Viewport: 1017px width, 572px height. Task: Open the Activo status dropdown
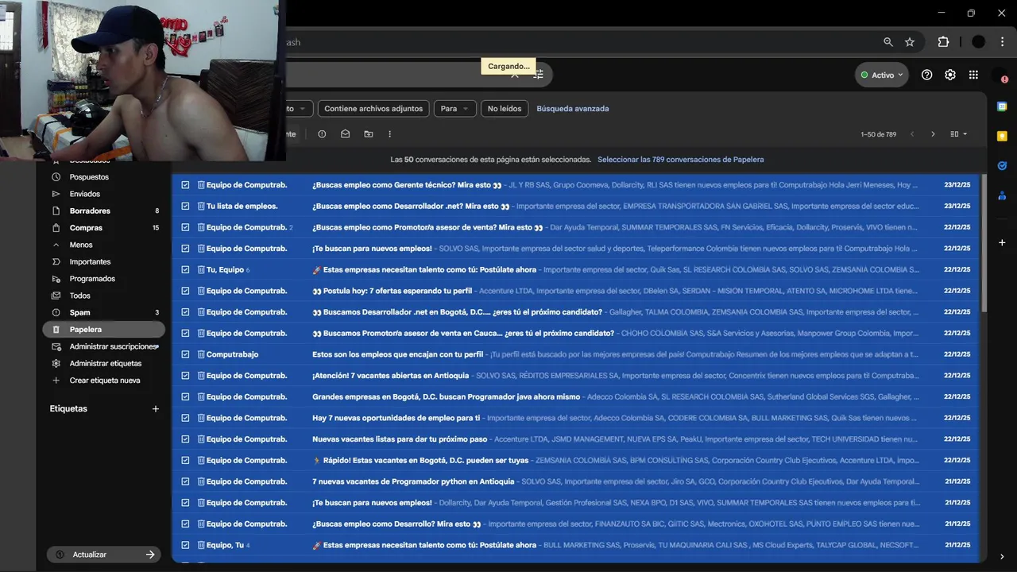point(882,75)
